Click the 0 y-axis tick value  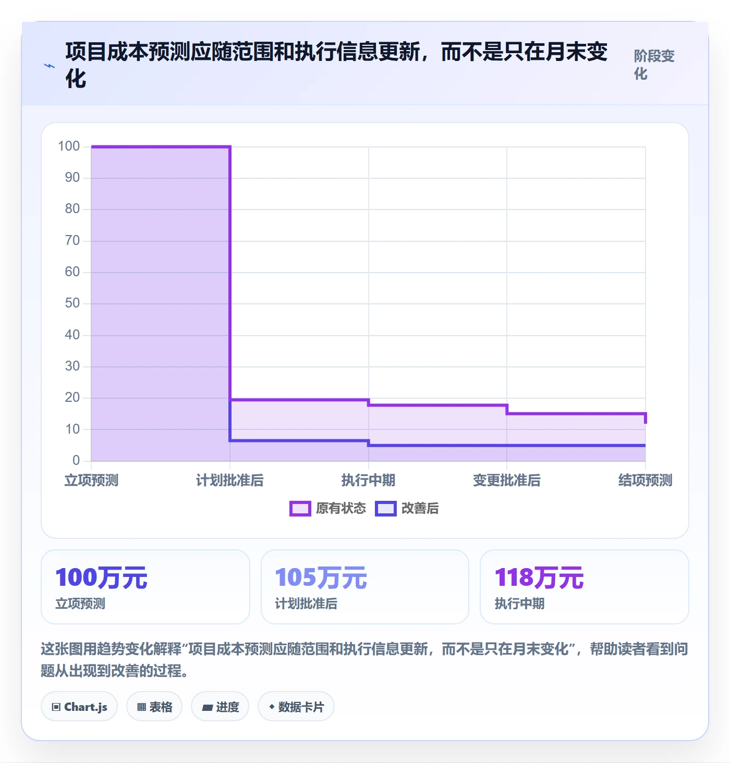[x=76, y=461]
